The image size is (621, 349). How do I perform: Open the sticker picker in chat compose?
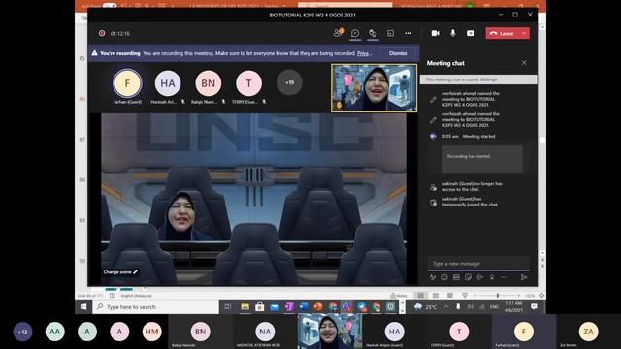click(x=468, y=277)
